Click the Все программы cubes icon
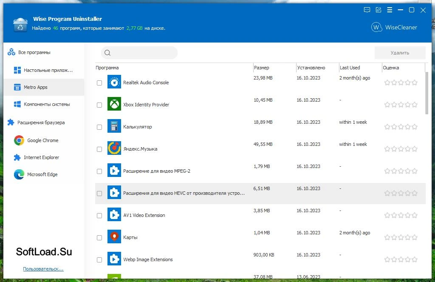The image size is (435, 282). 11,52
